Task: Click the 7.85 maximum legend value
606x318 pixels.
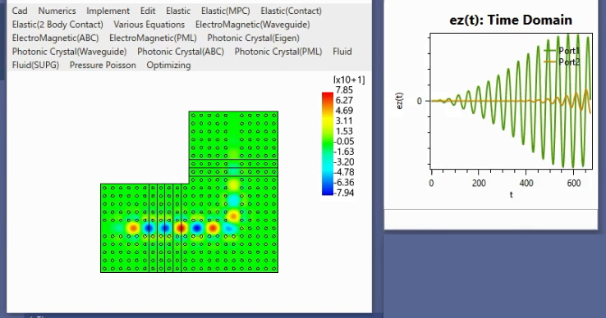Action: [x=344, y=90]
